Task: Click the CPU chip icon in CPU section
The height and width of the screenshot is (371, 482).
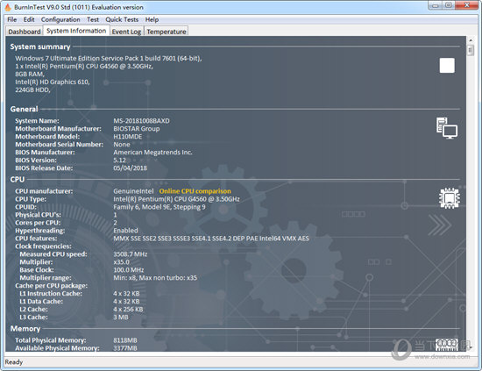Action: pyautogui.click(x=450, y=198)
